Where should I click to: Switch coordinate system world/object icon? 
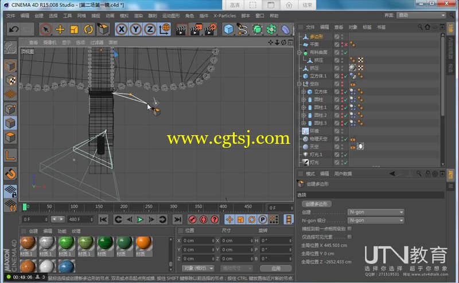coord(165,29)
